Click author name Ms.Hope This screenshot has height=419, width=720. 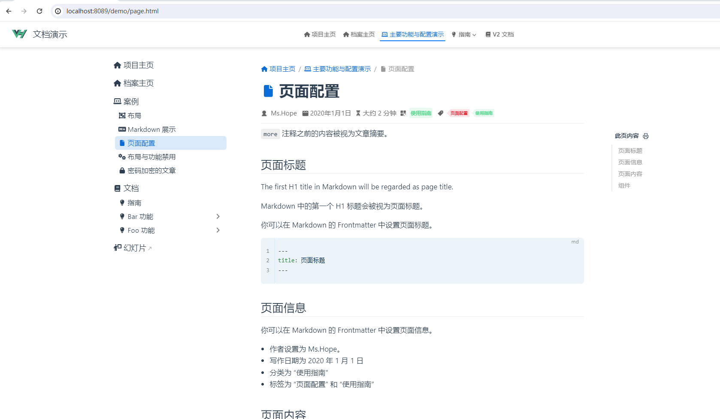(x=284, y=113)
